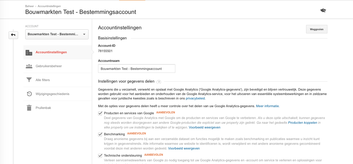Screen dimensions: 353x164
Task: Open the account selector dropdown
Action: tap(57, 34)
